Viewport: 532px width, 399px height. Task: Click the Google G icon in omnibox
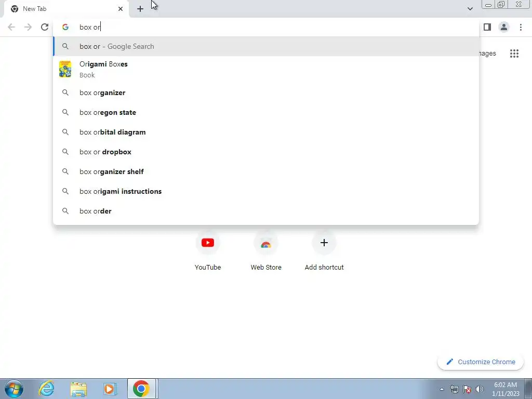[65, 27]
